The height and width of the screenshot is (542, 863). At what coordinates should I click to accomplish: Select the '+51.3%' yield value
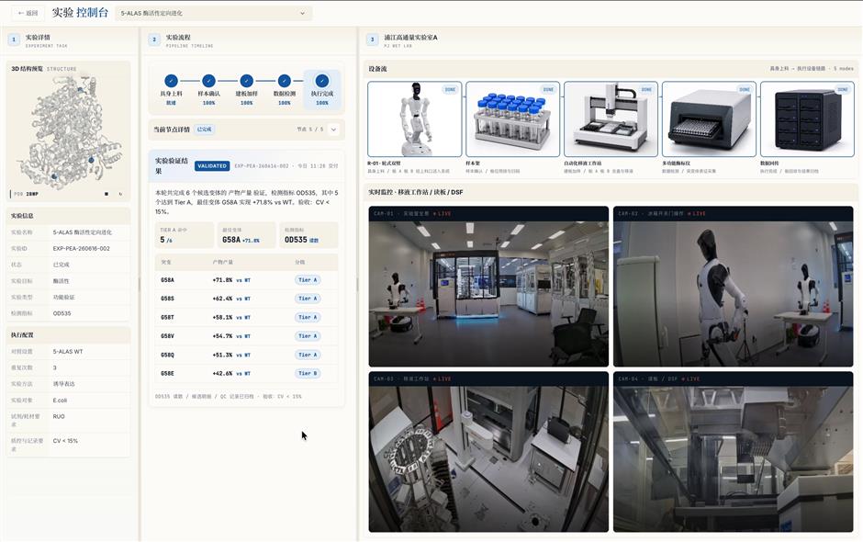tap(222, 355)
